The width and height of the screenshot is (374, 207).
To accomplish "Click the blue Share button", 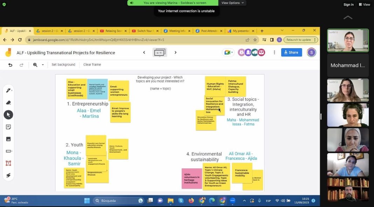I will tap(291, 52).
